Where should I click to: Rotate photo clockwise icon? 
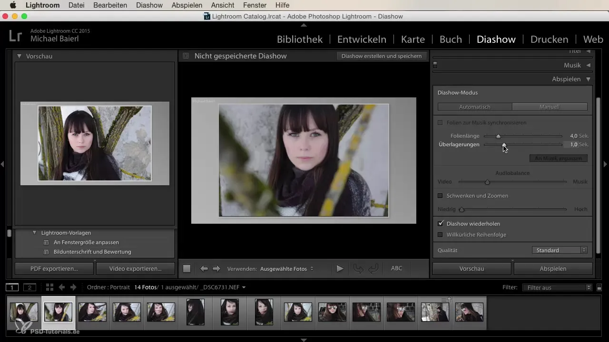pyautogui.click(x=373, y=269)
